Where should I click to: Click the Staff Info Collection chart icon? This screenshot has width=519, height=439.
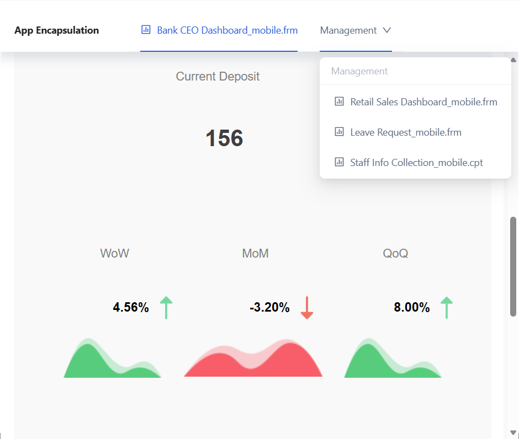pyautogui.click(x=339, y=162)
